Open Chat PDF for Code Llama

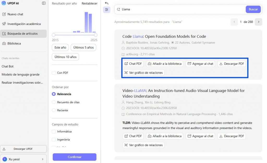[x=133, y=64]
